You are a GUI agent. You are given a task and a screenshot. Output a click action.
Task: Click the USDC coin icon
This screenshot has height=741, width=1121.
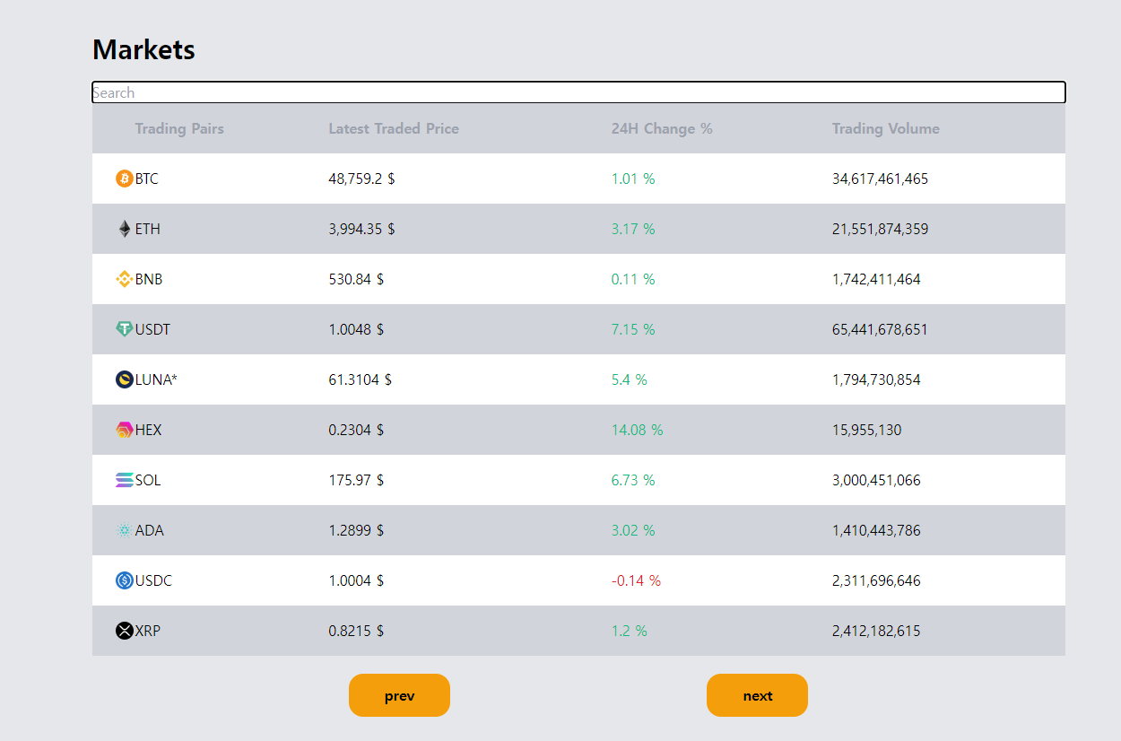tap(125, 580)
